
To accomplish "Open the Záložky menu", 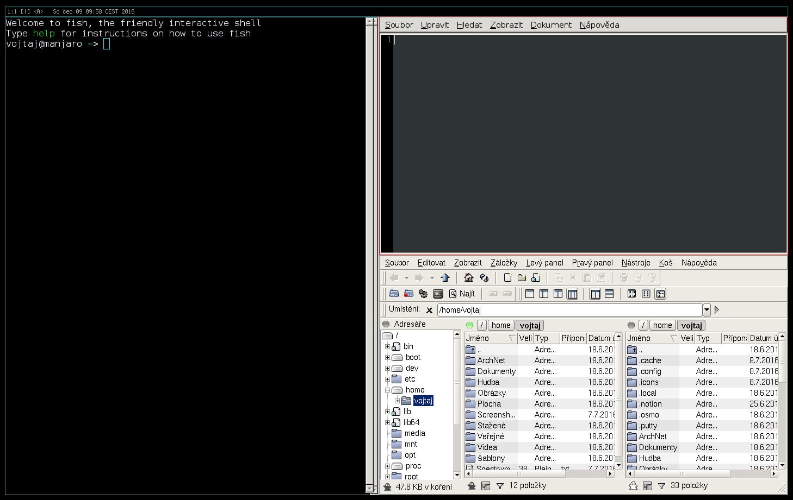I will coord(504,263).
